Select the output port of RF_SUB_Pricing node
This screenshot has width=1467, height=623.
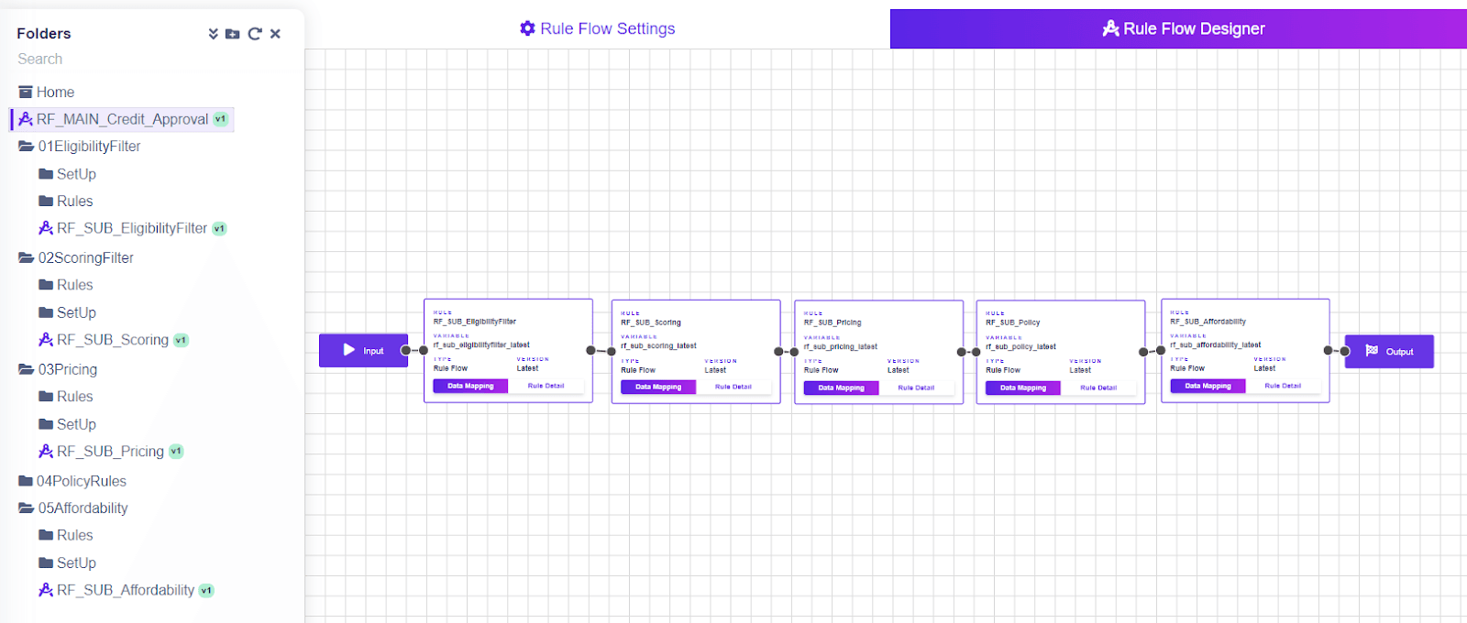pos(961,352)
